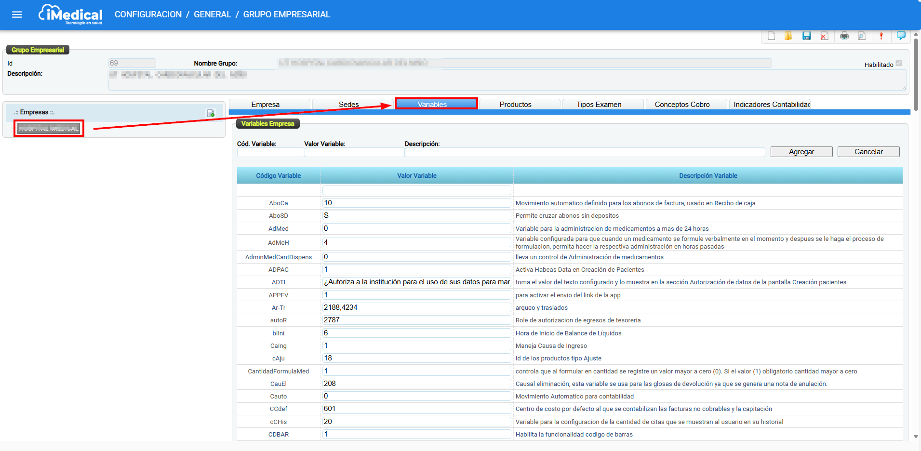The width and height of the screenshot is (921, 451).
Task: Switch to the Sedes tab
Action: point(348,104)
